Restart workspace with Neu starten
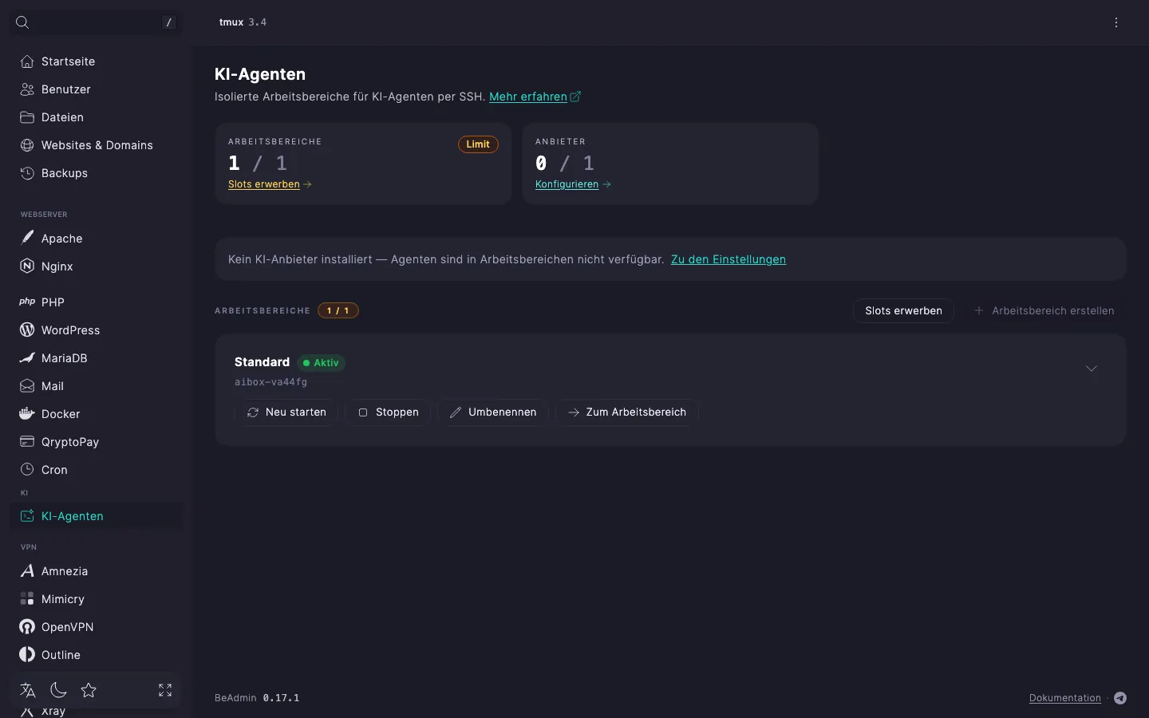The height and width of the screenshot is (718, 1149). tap(286, 412)
